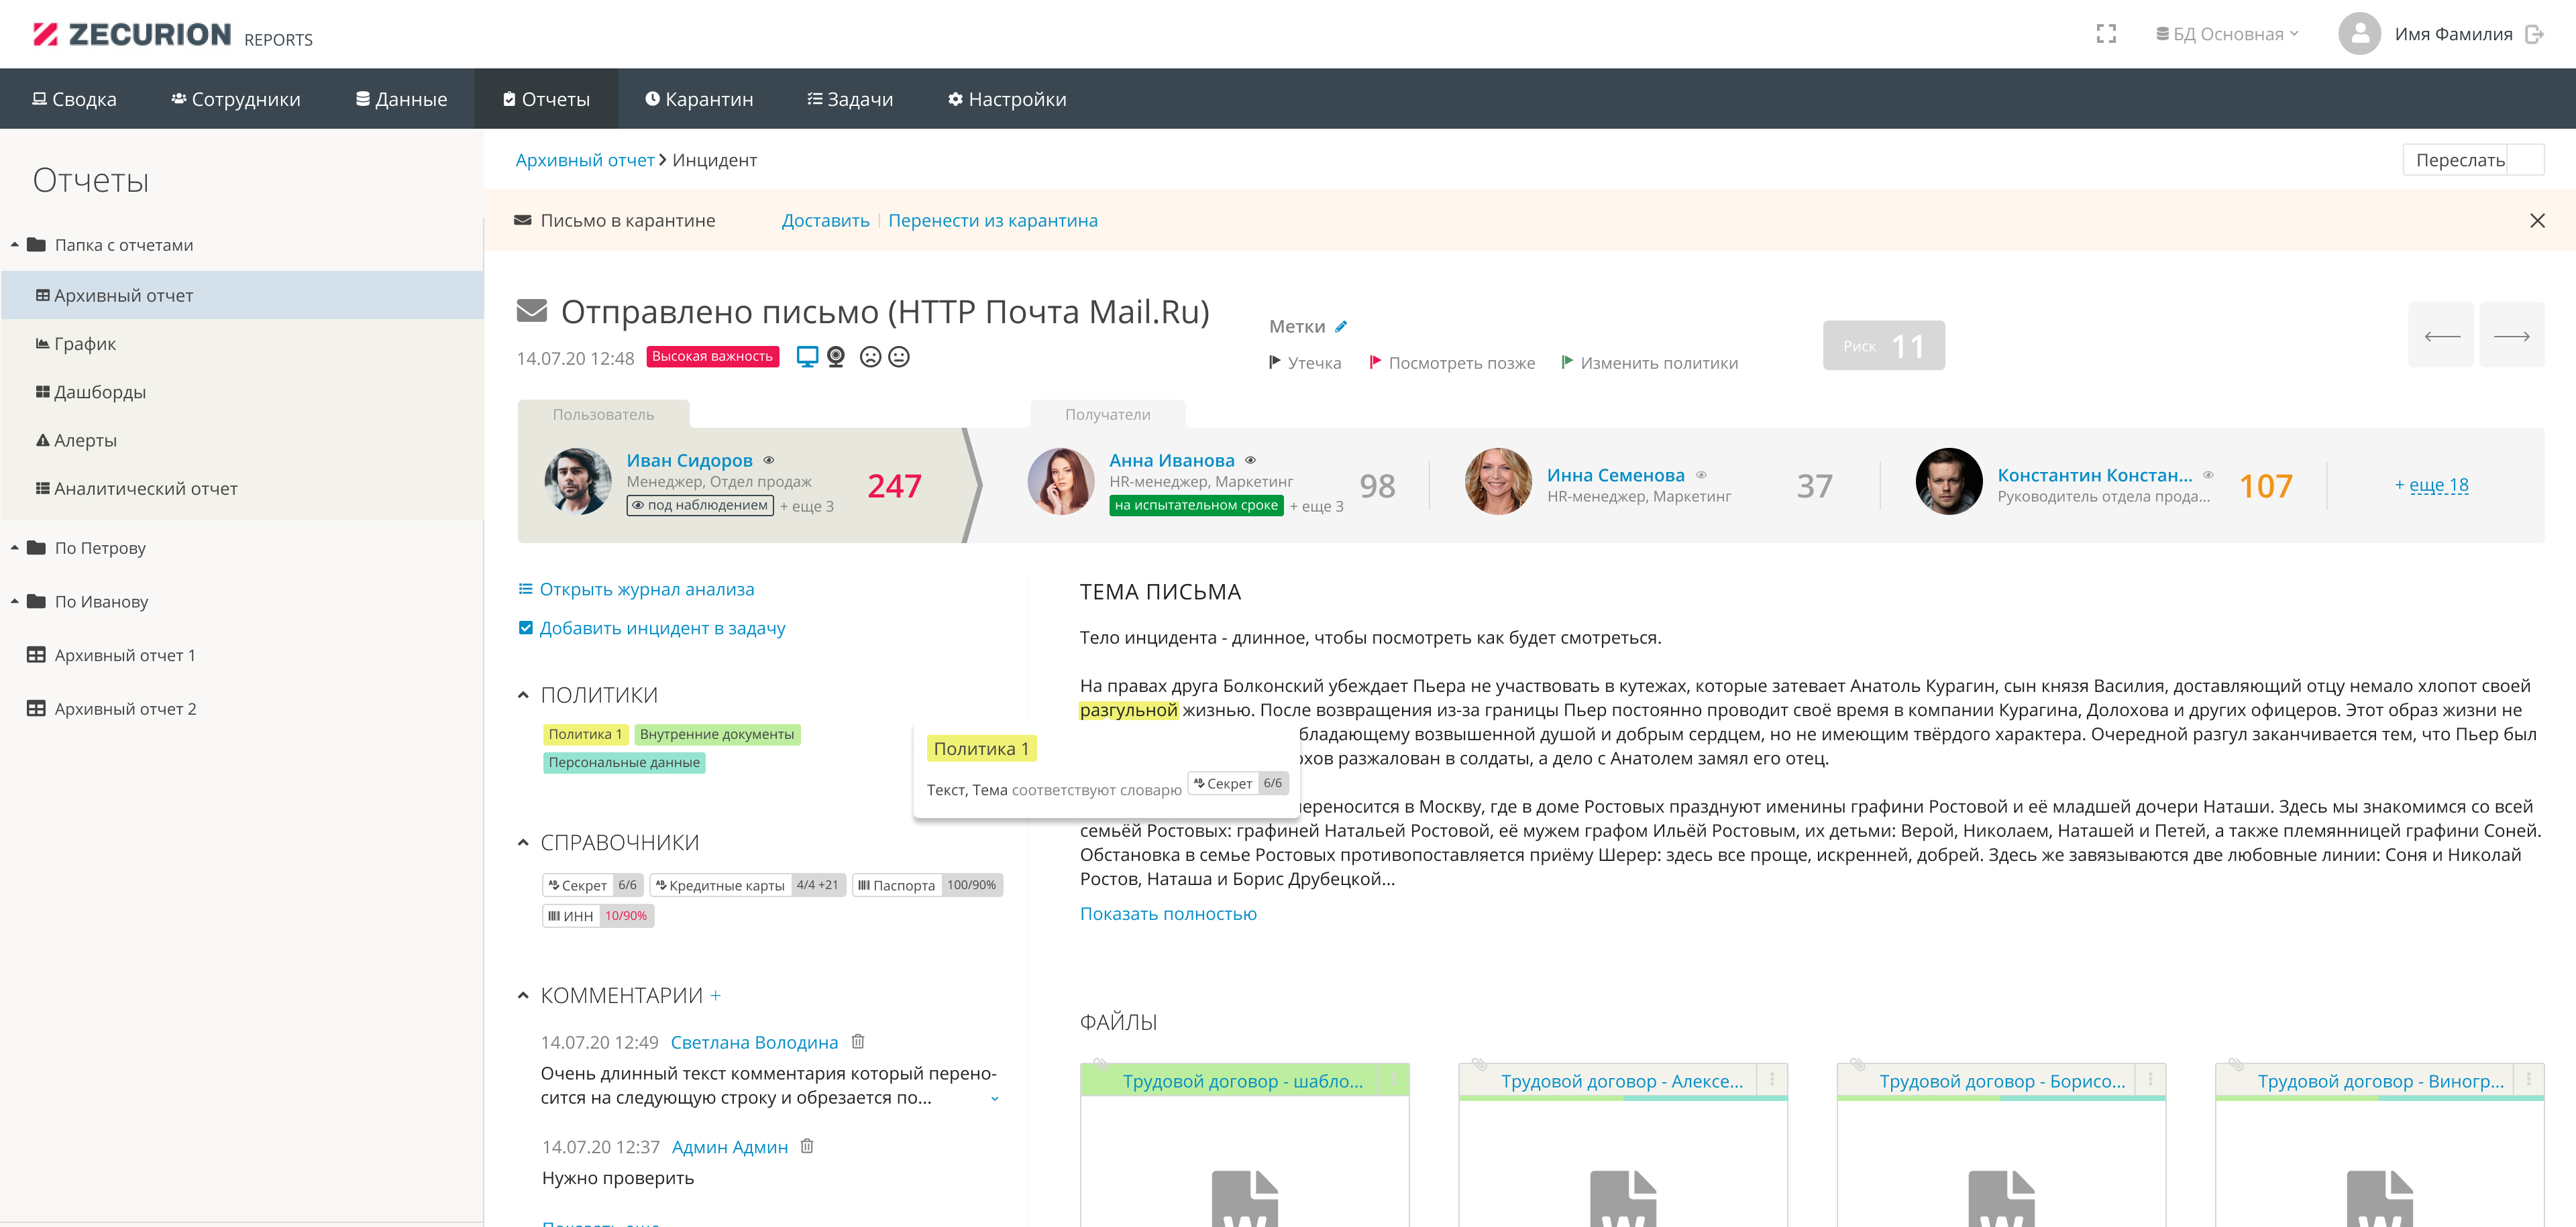Collapse the ПОЛИТИКИ section
This screenshot has width=2576, height=1227.
click(x=523, y=695)
